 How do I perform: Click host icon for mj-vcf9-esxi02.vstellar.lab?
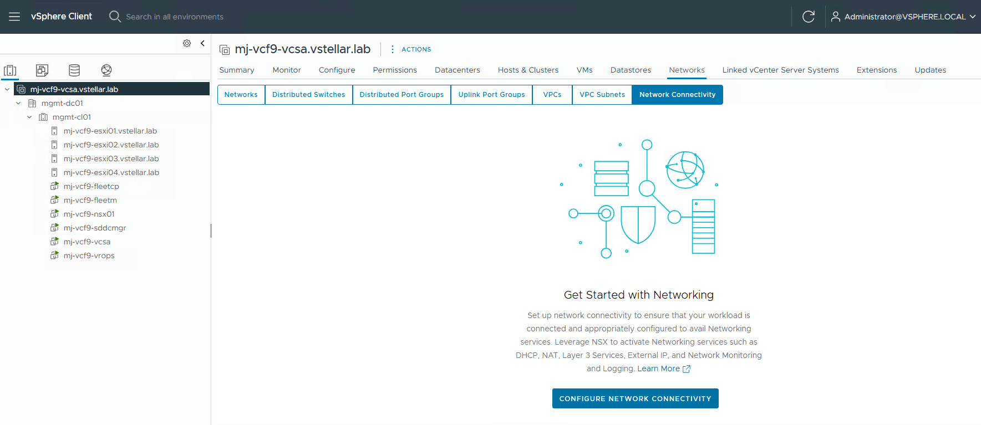click(54, 145)
